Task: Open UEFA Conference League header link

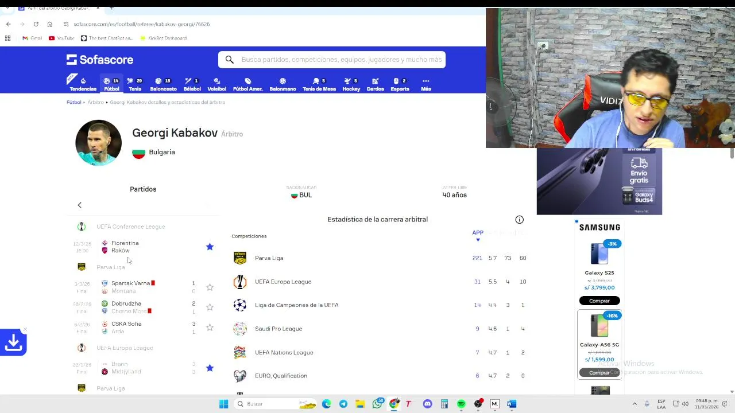Action: pyautogui.click(x=130, y=227)
